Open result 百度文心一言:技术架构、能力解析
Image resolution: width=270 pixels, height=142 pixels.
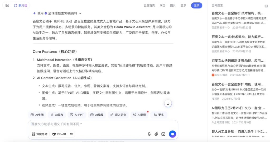tap(238, 37)
